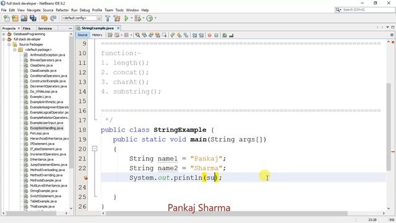Click the Open Project toolbar icon

point(24,18)
